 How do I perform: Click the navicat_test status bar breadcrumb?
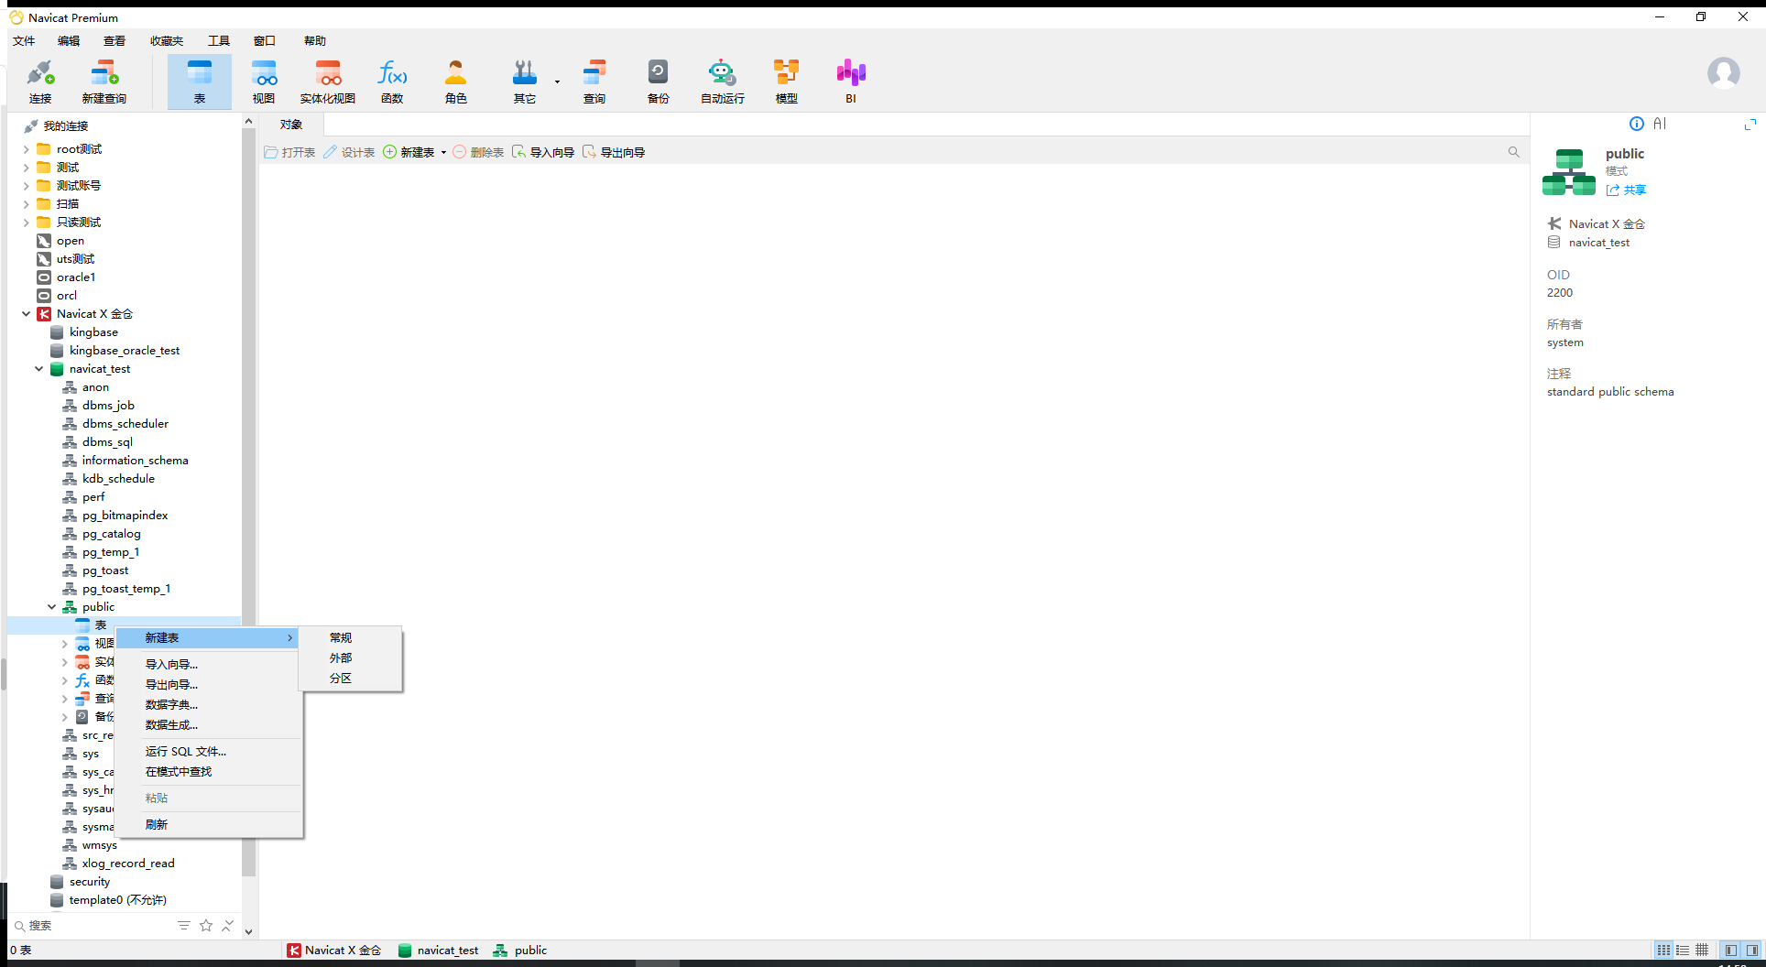coord(439,951)
